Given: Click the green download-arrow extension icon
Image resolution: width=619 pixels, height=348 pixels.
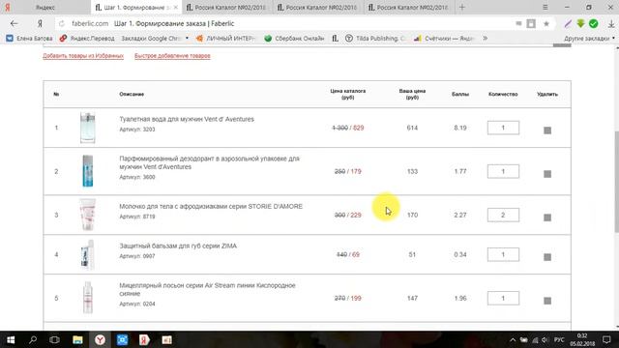Looking at the screenshot, I should (580, 23).
